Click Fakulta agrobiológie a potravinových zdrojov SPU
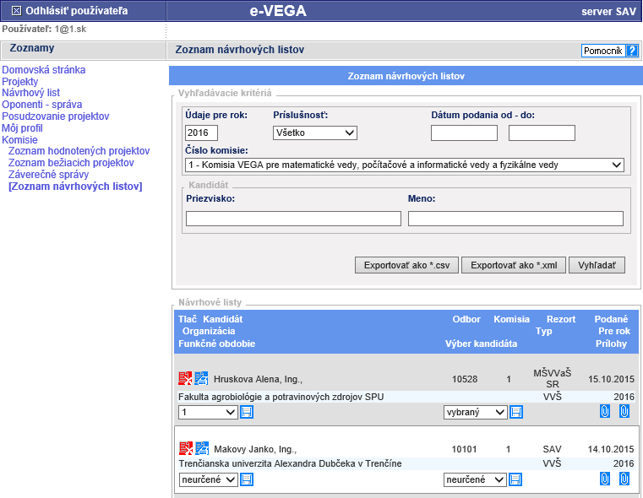 point(281,397)
